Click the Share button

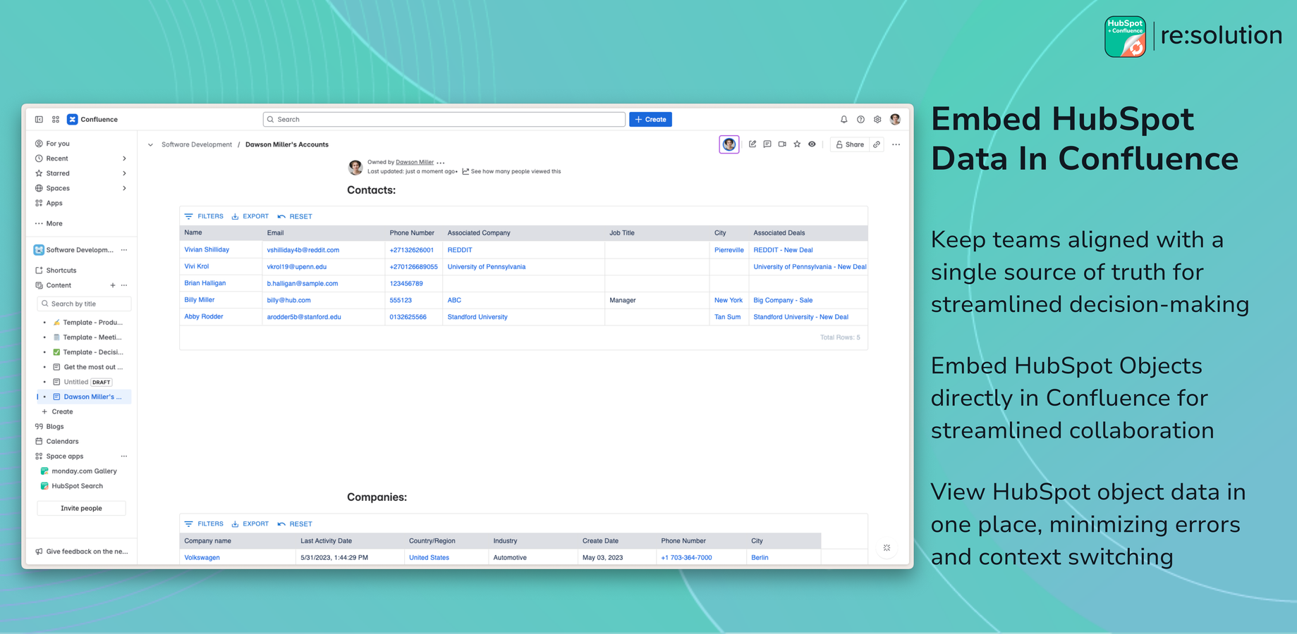pos(849,144)
